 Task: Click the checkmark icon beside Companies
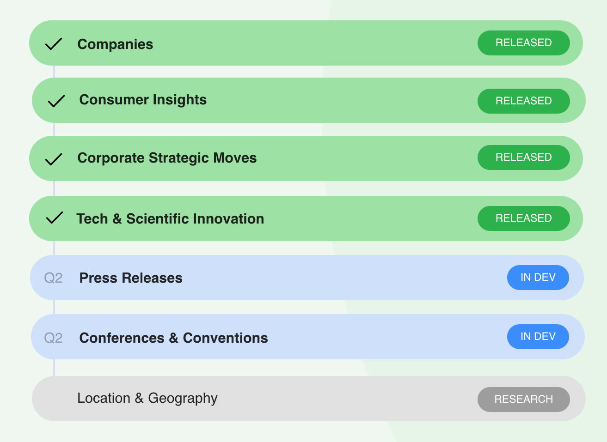tap(54, 44)
